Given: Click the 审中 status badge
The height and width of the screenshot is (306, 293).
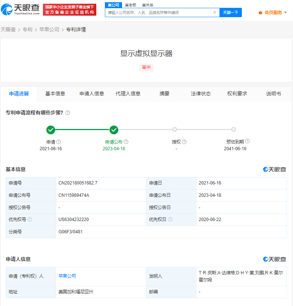Looking at the screenshot, I should click(x=146, y=67).
